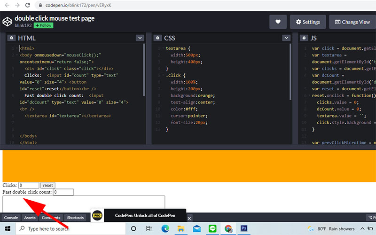Open the Comments panel tab
Image resolution: width=376 pixels, height=235 pixels.
click(x=51, y=218)
